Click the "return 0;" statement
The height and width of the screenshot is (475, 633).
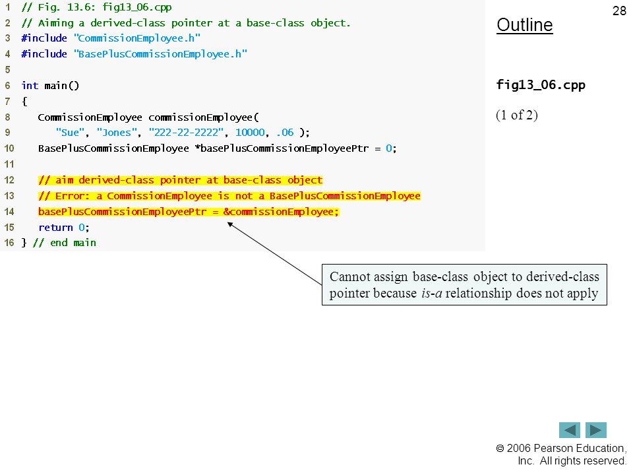pos(64,228)
